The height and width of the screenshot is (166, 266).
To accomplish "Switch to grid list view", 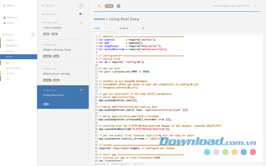I will click(80, 14).
